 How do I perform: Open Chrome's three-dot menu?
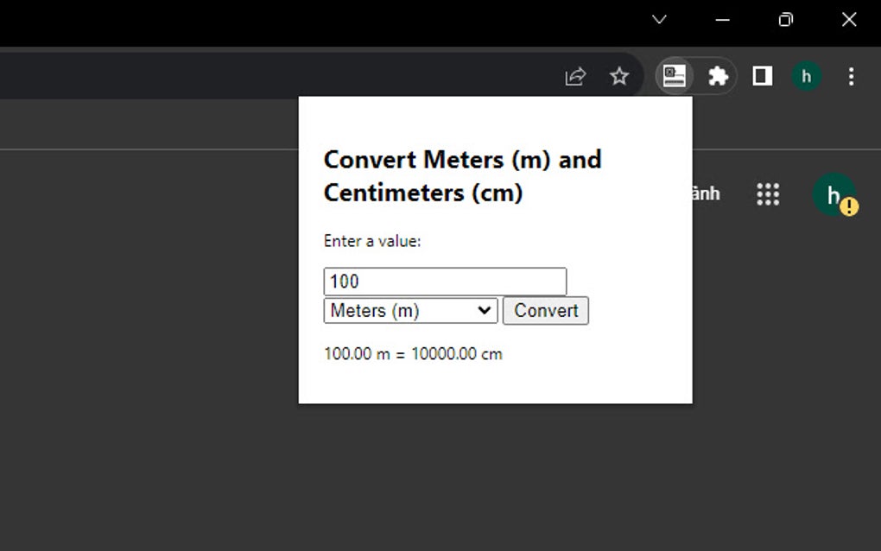point(852,76)
